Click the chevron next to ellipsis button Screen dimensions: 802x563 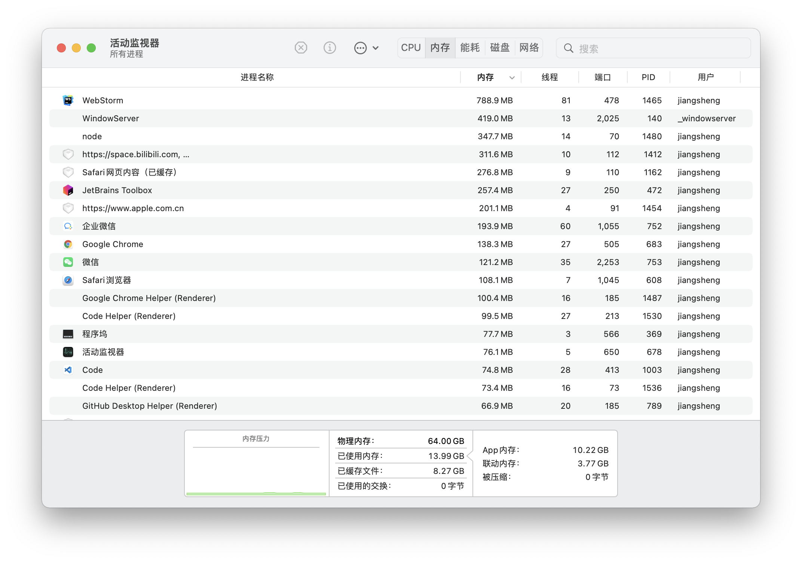click(x=376, y=48)
